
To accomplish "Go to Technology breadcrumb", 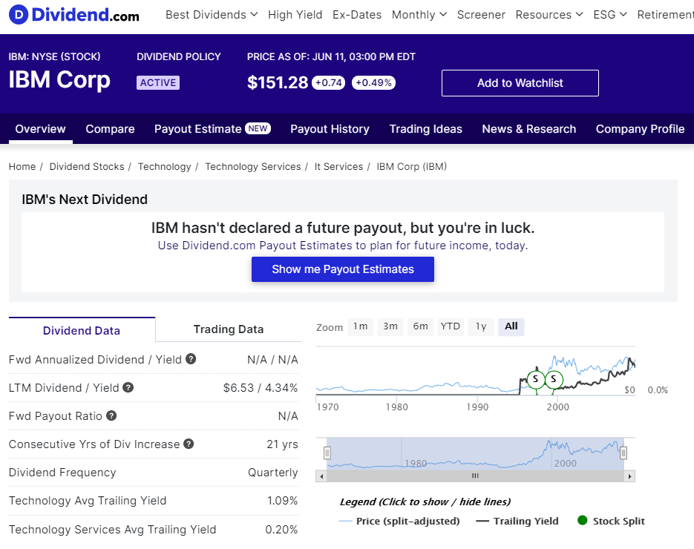I will [164, 166].
